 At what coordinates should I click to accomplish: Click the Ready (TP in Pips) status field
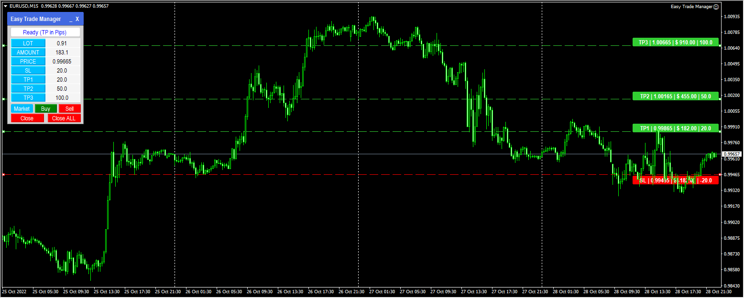tap(44, 32)
